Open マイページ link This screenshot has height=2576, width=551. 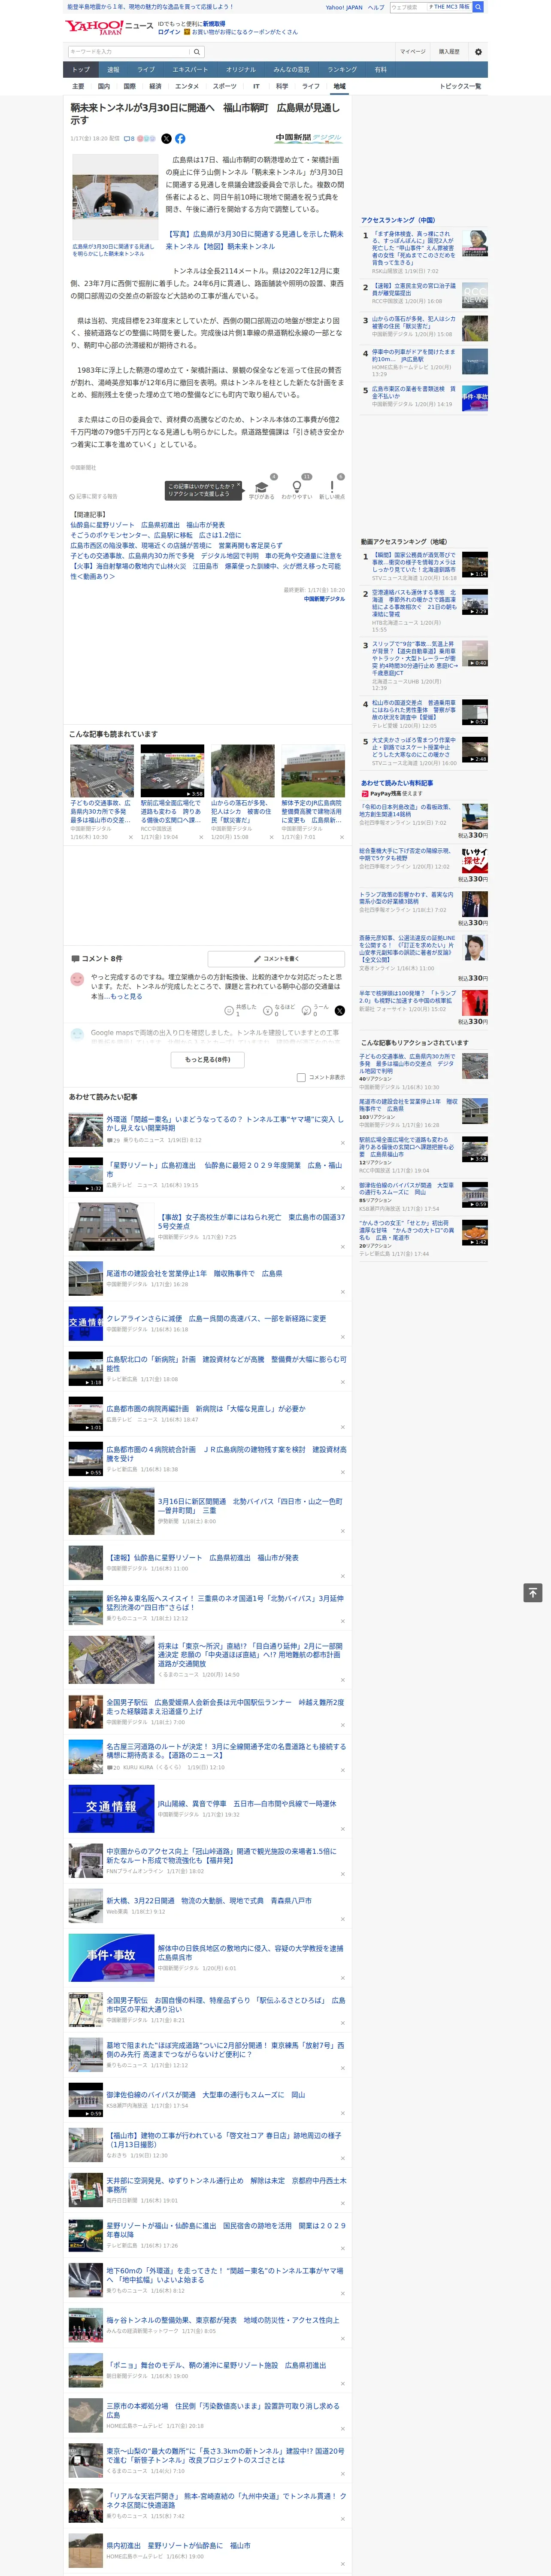click(413, 52)
